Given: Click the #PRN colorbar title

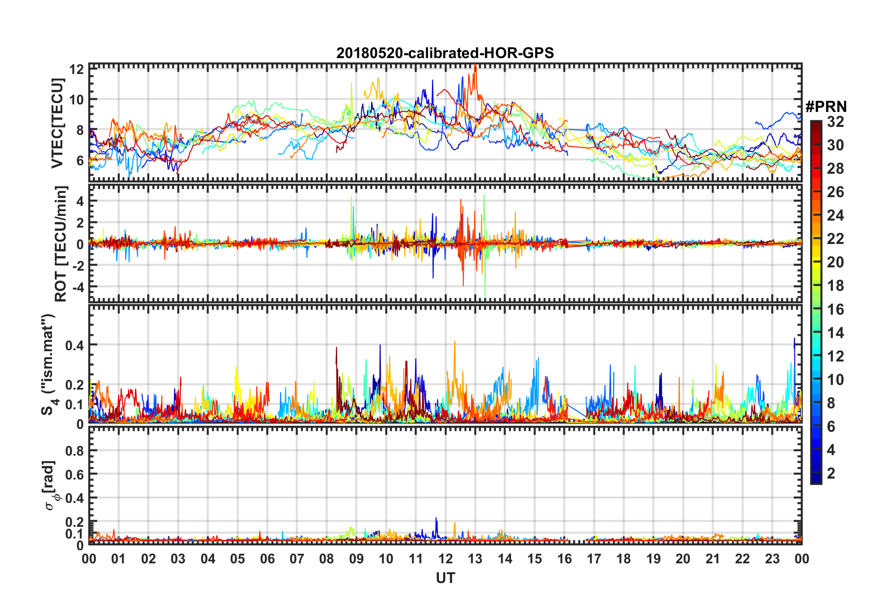Looking at the screenshot, I should tap(826, 107).
